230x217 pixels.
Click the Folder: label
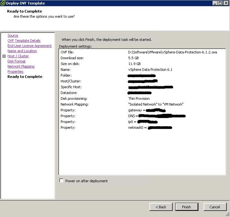66,75
